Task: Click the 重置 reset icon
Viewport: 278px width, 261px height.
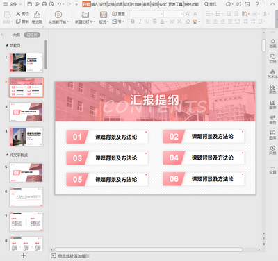Action: click(x=114, y=14)
